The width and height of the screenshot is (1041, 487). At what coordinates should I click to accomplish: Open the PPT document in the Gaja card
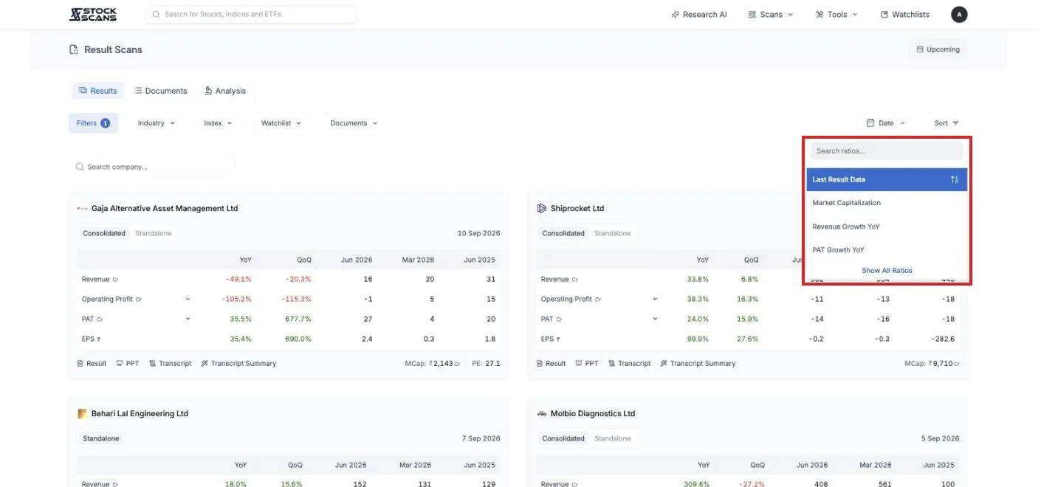tap(128, 364)
